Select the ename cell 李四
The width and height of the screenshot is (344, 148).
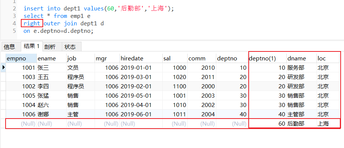click(x=51, y=86)
